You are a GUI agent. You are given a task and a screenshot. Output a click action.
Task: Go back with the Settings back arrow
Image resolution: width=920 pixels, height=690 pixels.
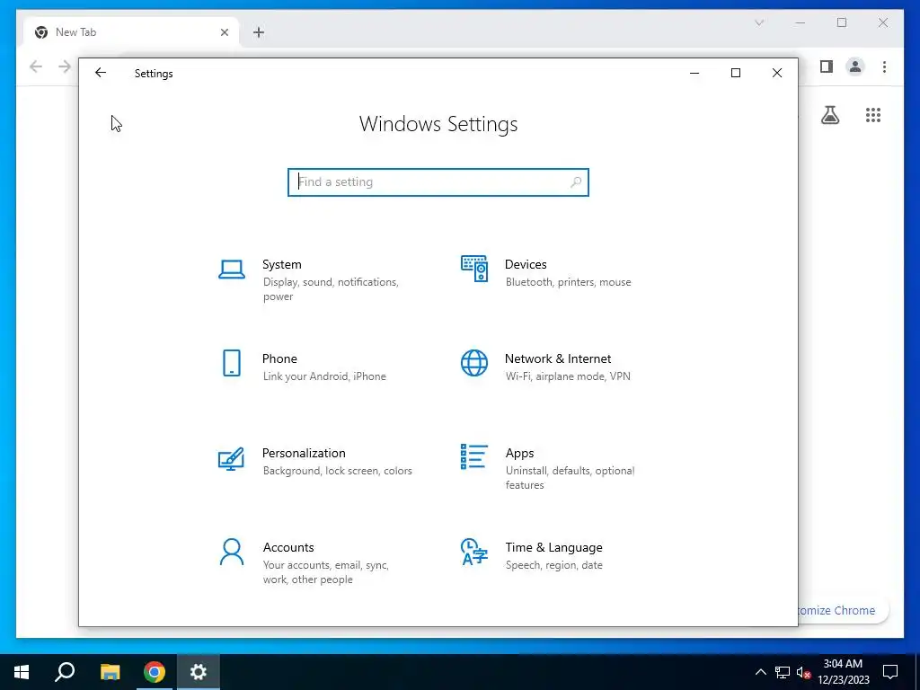pyautogui.click(x=101, y=73)
